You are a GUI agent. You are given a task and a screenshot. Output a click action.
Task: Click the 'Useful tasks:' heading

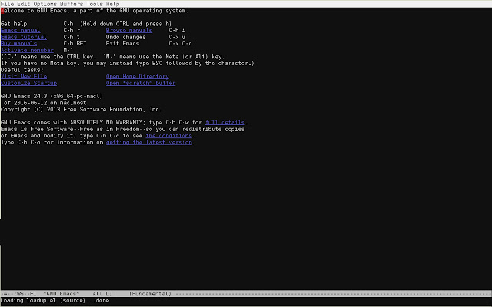(22, 70)
